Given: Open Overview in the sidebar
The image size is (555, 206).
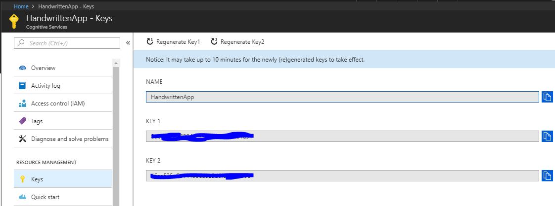Looking at the screenshot, I should 63,68.
